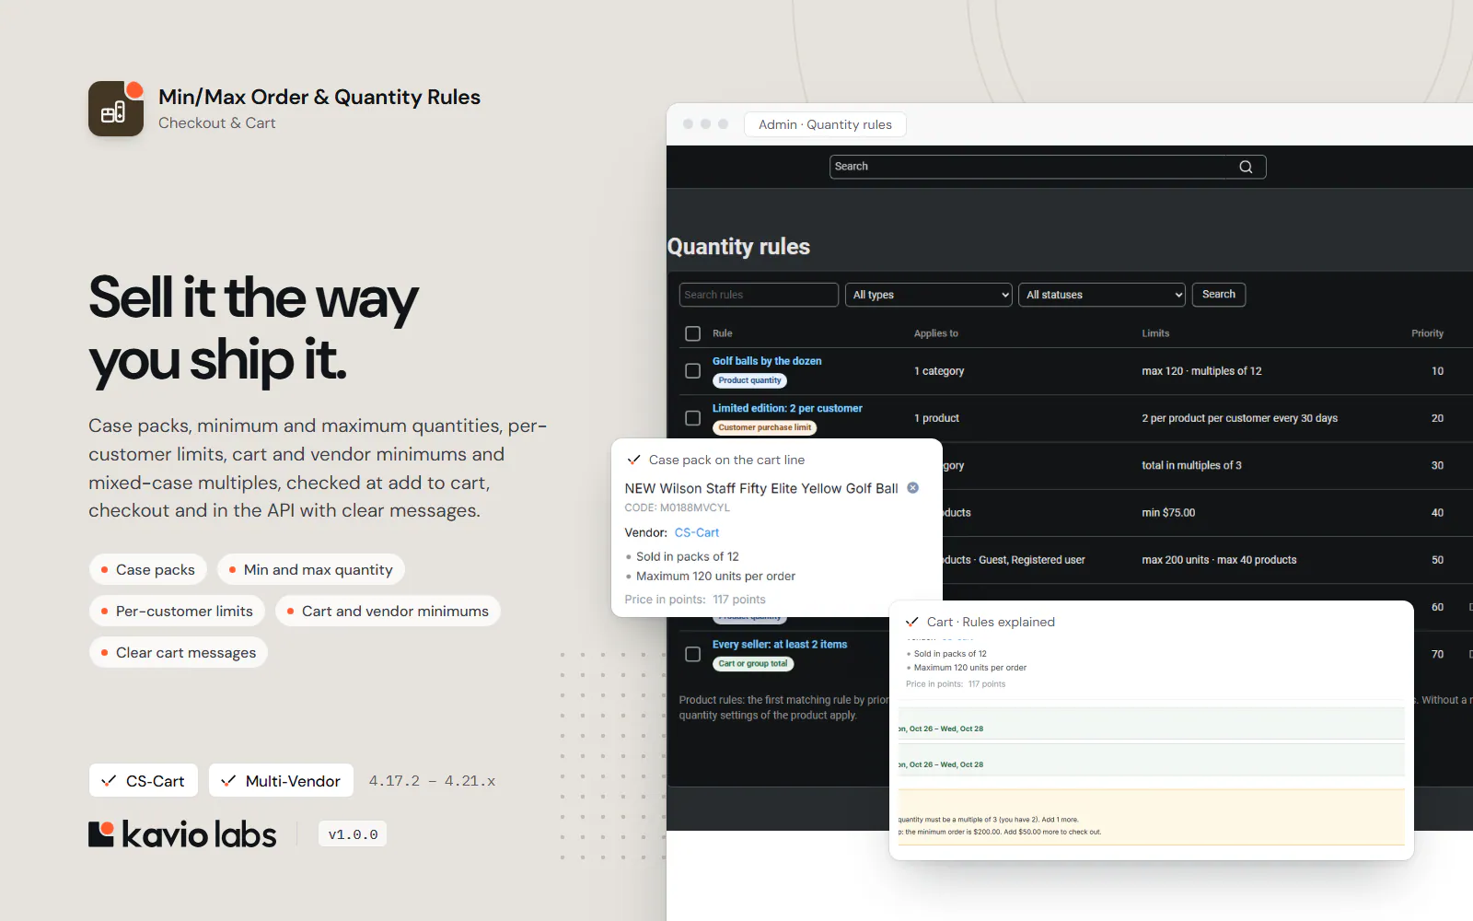Click the Case packs feature pill
The height and width of the screenshot is (921, 1473).
[148, 570]
